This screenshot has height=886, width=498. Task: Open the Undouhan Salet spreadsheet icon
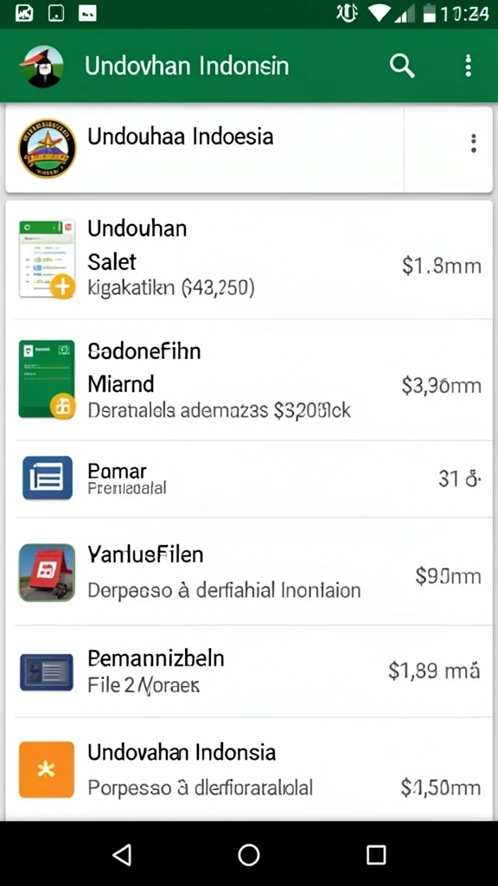[x=47, y=259]
